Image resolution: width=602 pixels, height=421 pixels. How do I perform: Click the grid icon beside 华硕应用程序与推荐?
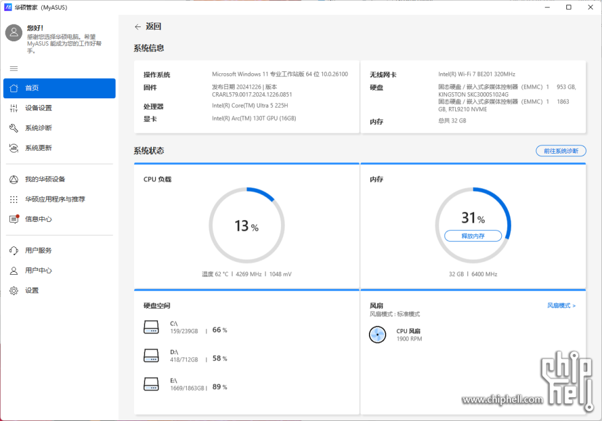click(14, 199)
